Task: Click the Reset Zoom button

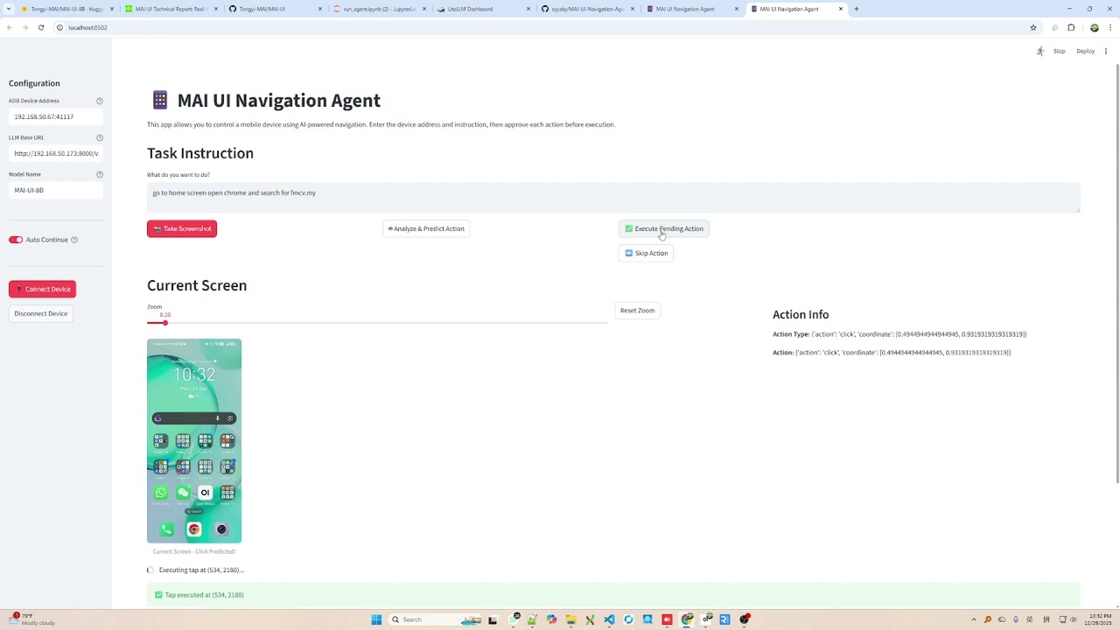Action: (637, 311)
